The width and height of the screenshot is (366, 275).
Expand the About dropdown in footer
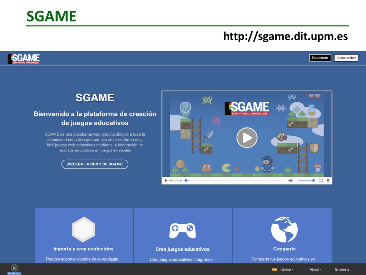pyautogui.click(x=315, y=269)
